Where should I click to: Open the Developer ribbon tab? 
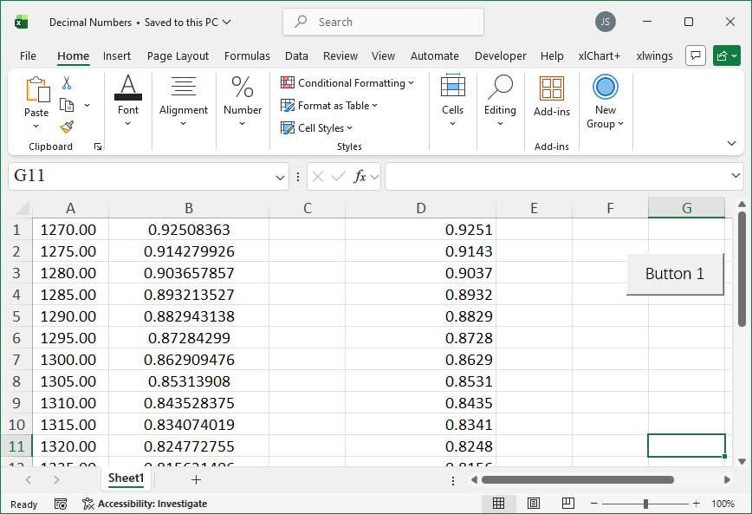tap(500, 55)
